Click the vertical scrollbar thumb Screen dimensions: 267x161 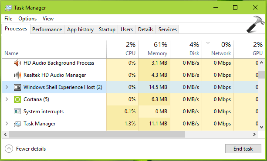click(261, 75)
